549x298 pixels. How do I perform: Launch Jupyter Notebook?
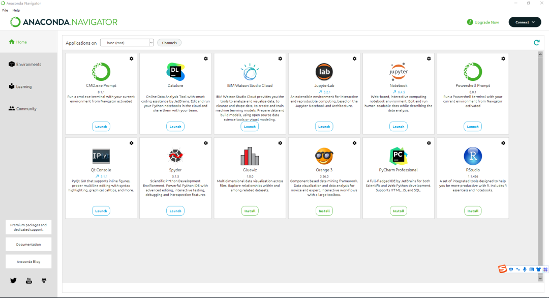pyautogui.click(x=399, y=127)
